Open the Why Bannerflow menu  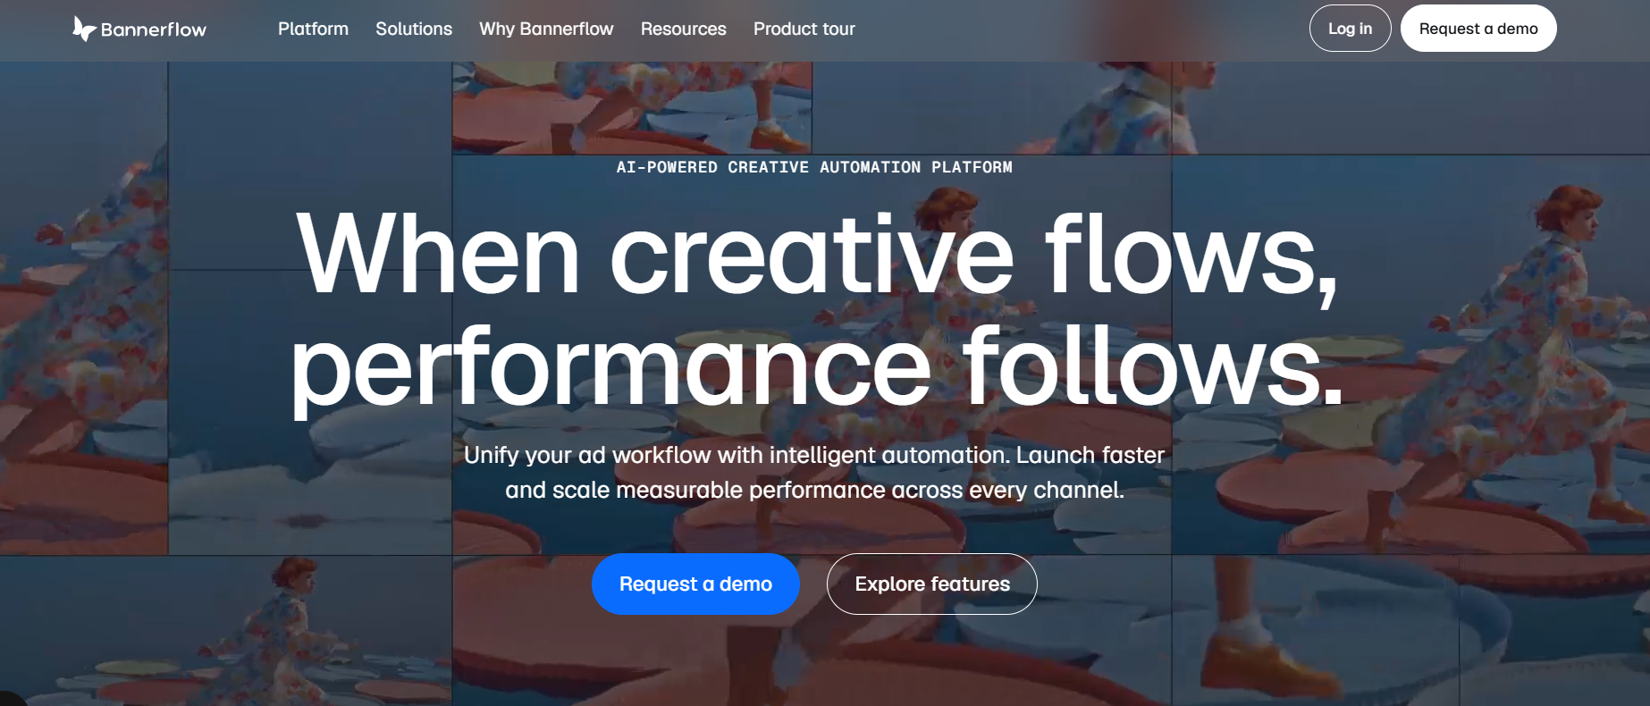click(x=546, y=29)
